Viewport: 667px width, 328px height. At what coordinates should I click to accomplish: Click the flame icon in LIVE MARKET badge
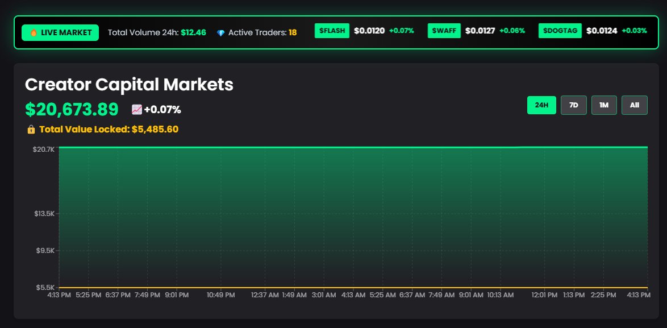coord(34,33)
